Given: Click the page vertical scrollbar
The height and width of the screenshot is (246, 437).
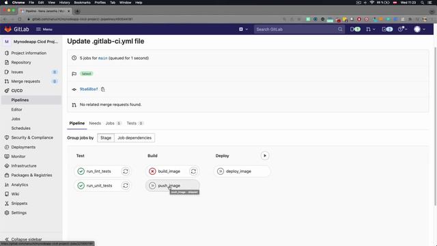Looking at the screenshot, I should point(435,126).
